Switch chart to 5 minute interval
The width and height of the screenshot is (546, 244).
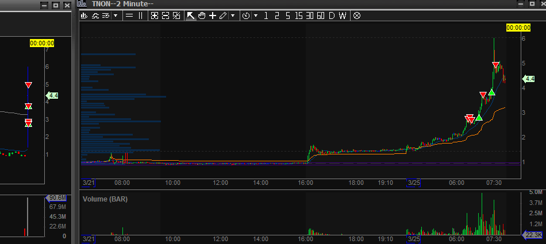(x=287, y=16)
